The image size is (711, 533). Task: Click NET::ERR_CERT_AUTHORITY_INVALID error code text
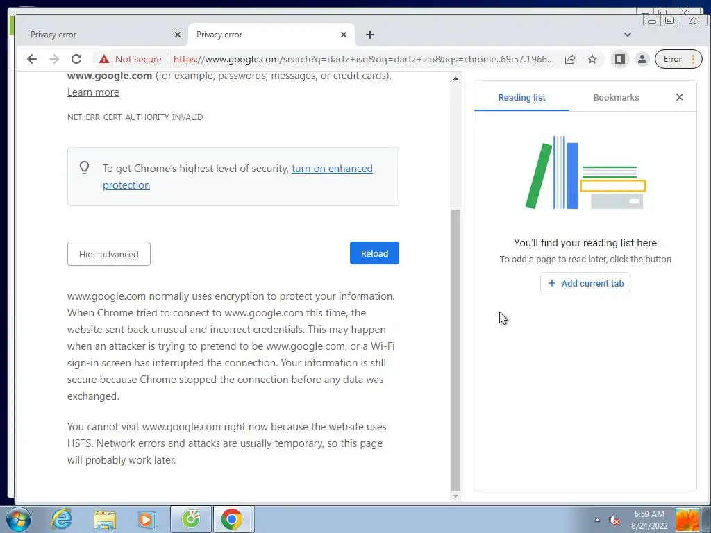[x=135, y=117]
